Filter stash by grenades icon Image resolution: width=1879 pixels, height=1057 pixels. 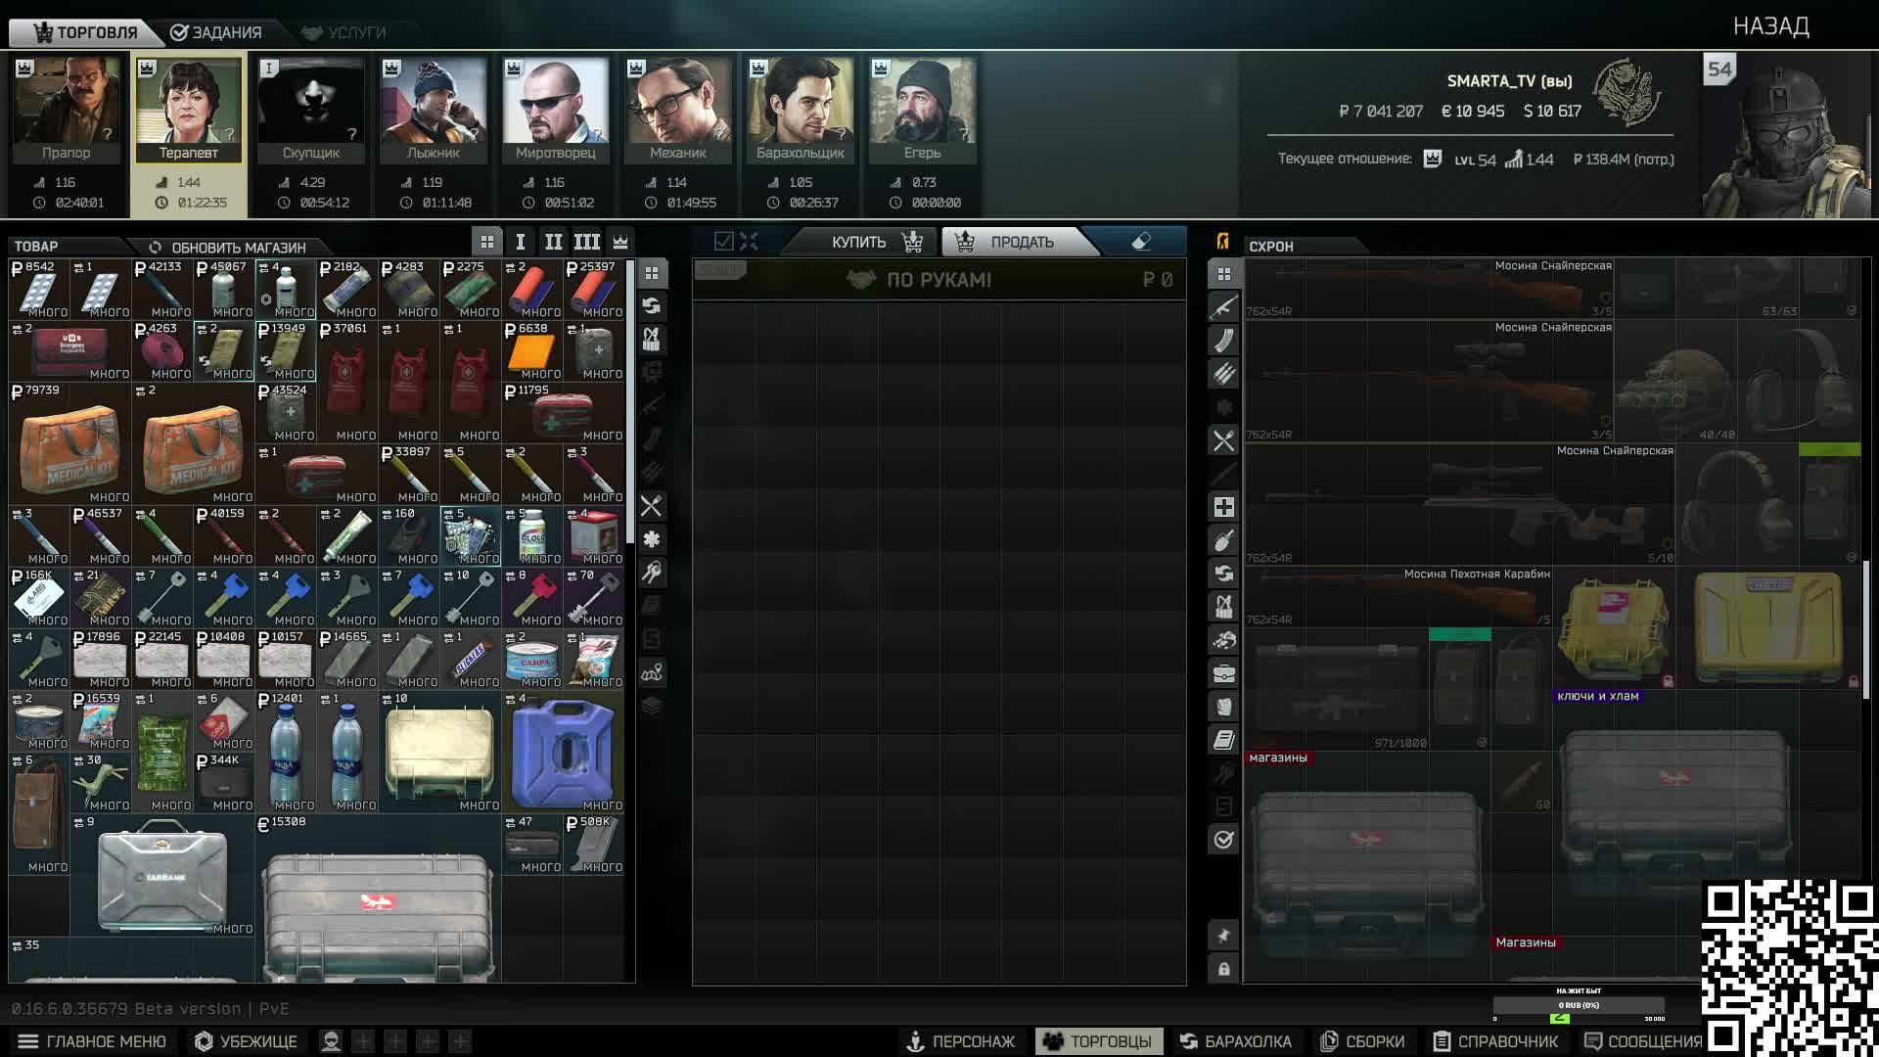click(1223, 540)
